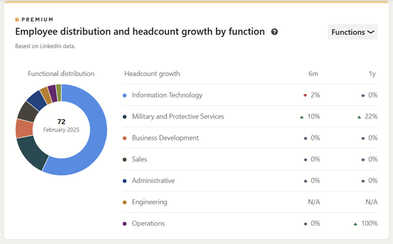Select the salmon Business Development chart segment

(x=24, y=129)
